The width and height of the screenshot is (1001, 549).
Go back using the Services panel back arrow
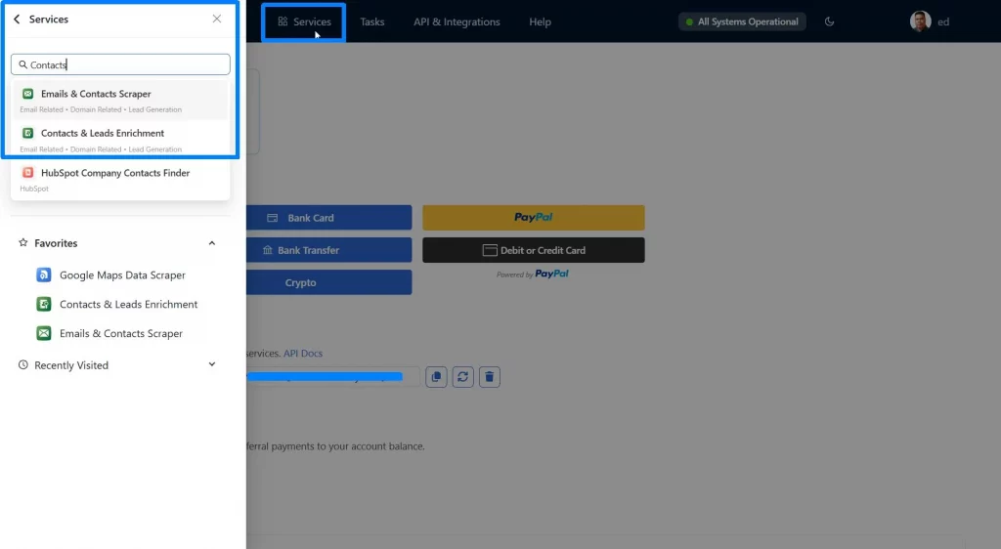pyautogui.click(x=17, y=20)
